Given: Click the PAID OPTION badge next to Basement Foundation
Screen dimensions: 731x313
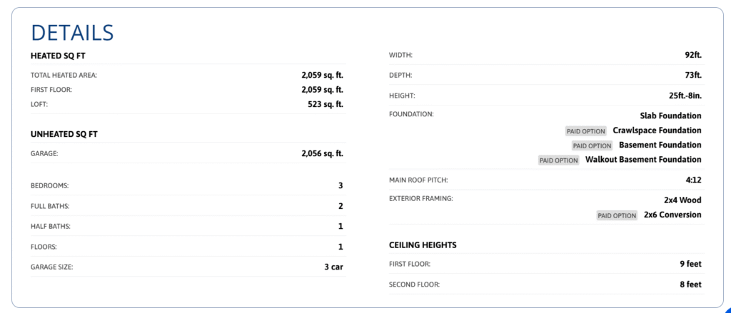Looking at the screenshot, I should tap(592, 145).
